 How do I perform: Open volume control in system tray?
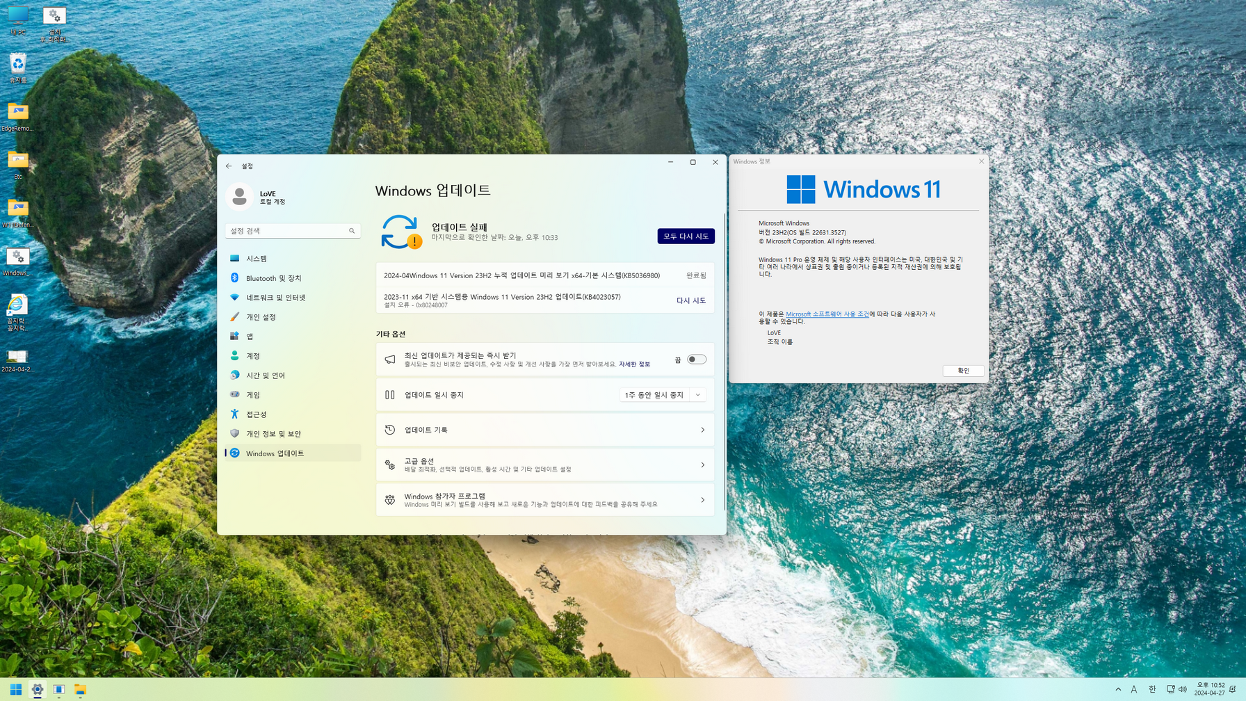(x=1183, y=689)
